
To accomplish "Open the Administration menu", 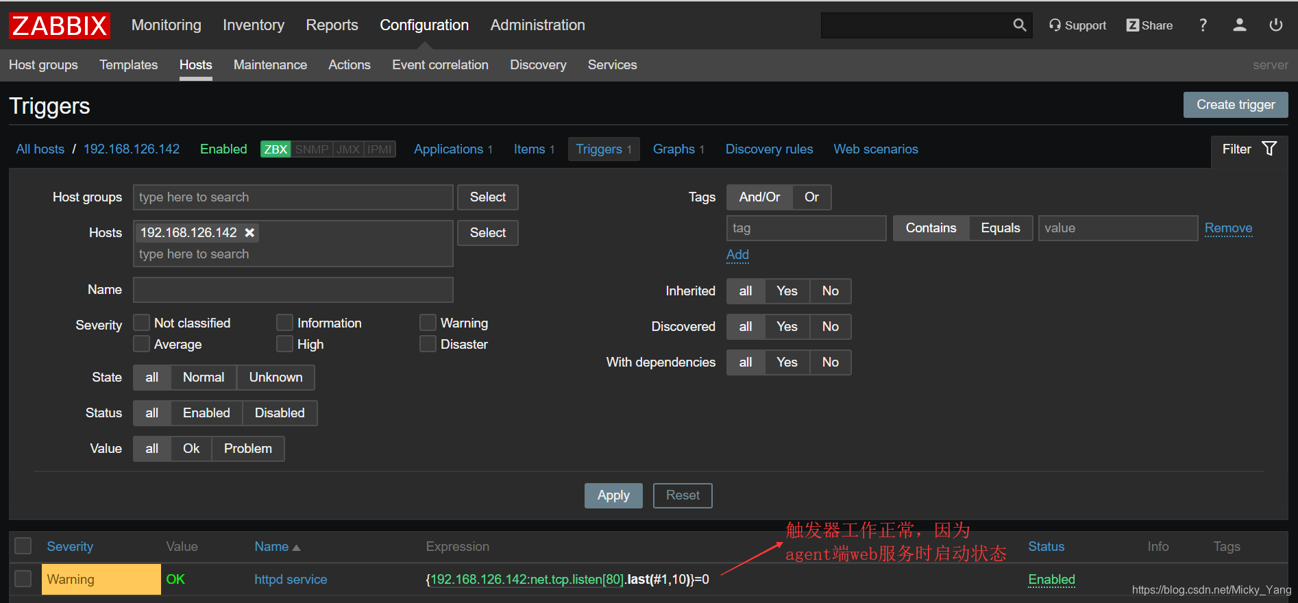I will (538, 25).
